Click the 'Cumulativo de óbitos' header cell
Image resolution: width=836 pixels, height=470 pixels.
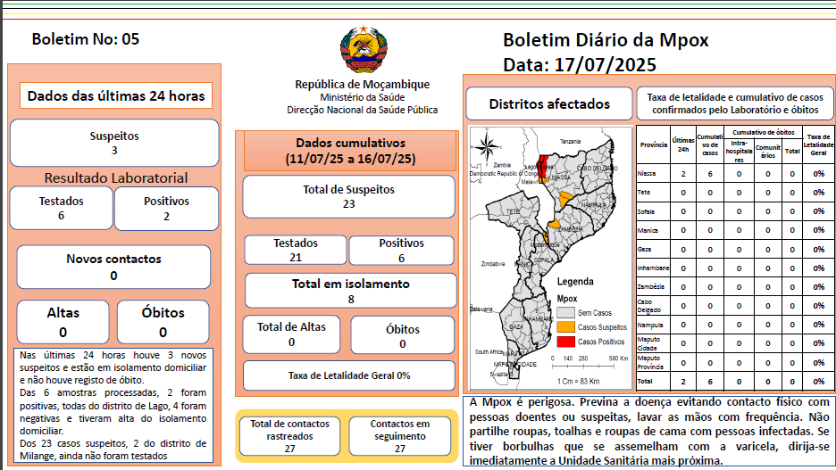pyautogui.click(x=763, y=132)
